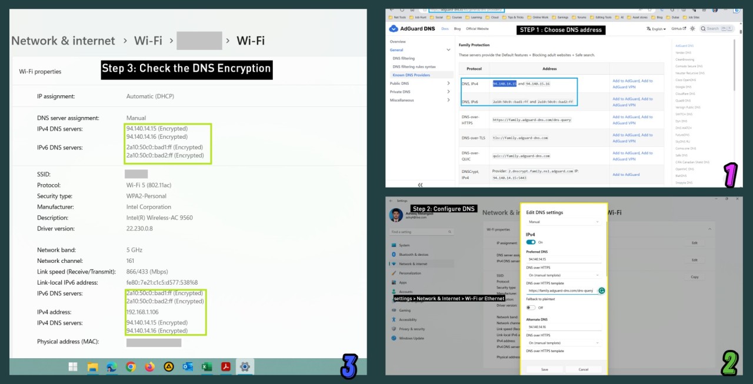The width and height of the screenshot is (753, 384).
Task: Turn off the IPv4 toggle in Edit DNS settings
Action: click(x=531, y=242)
